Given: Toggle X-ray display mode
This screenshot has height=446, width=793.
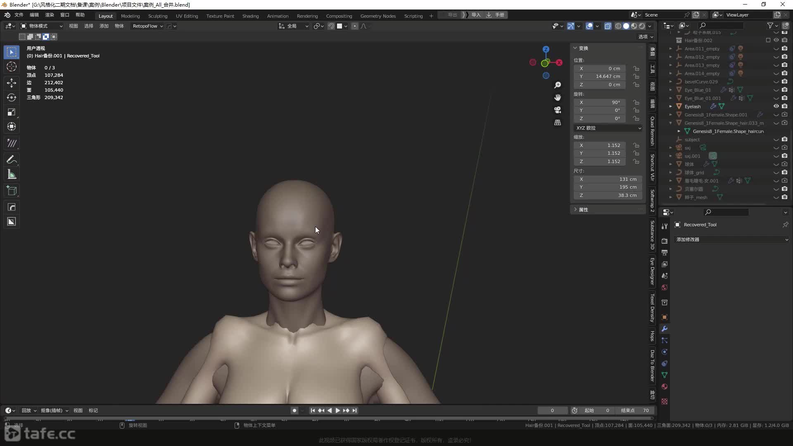Looking at the screenshot, I should coord(608,26).
